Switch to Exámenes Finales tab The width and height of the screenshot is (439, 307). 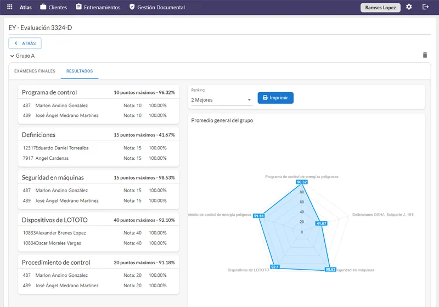tap(35, 71)
